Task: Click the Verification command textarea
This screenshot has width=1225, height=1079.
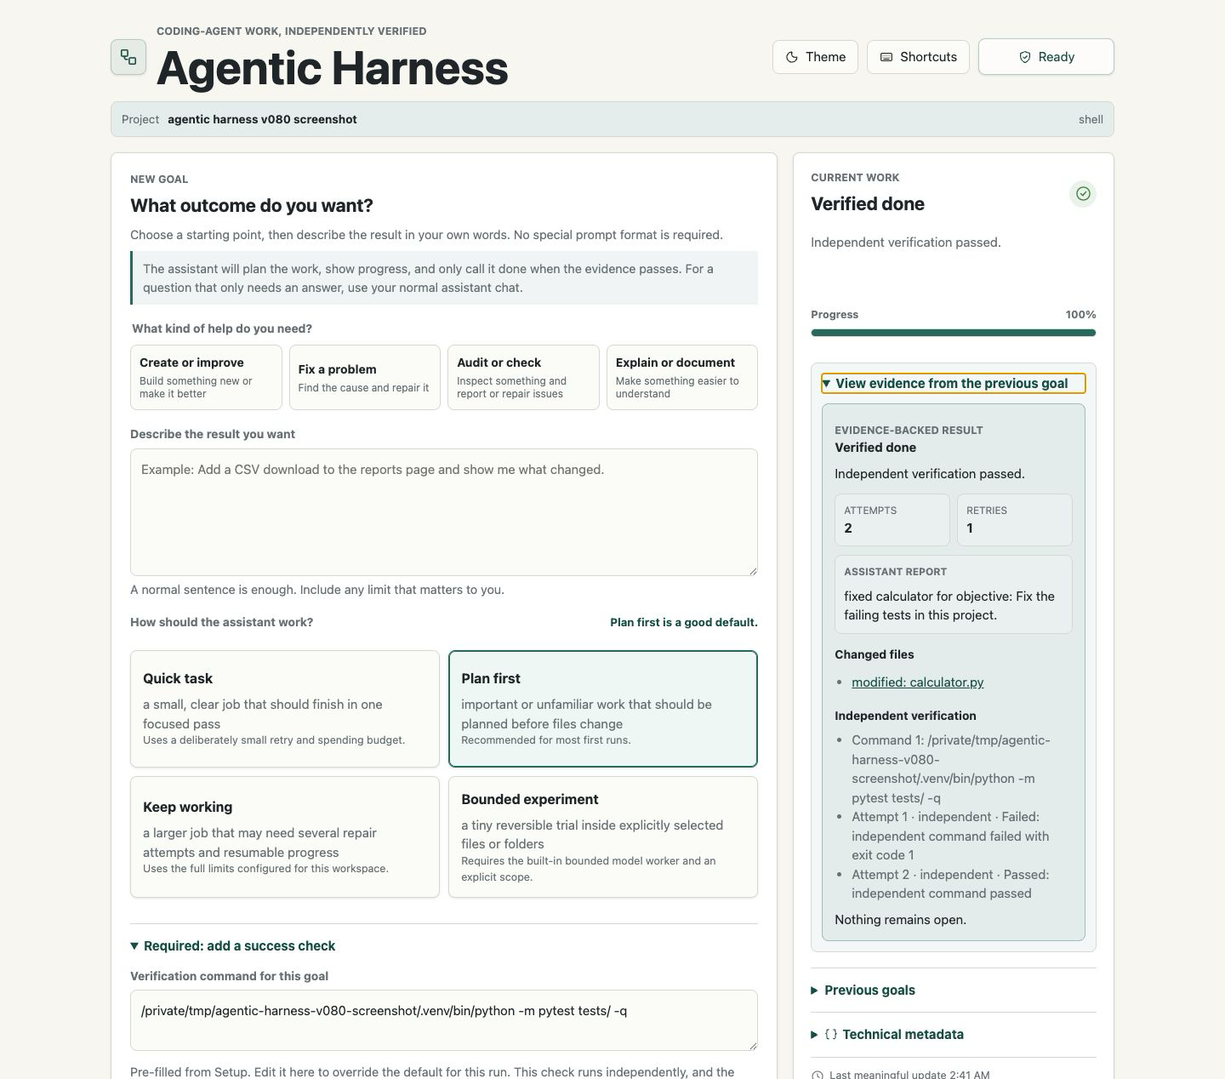Action: pos(444,1020)
